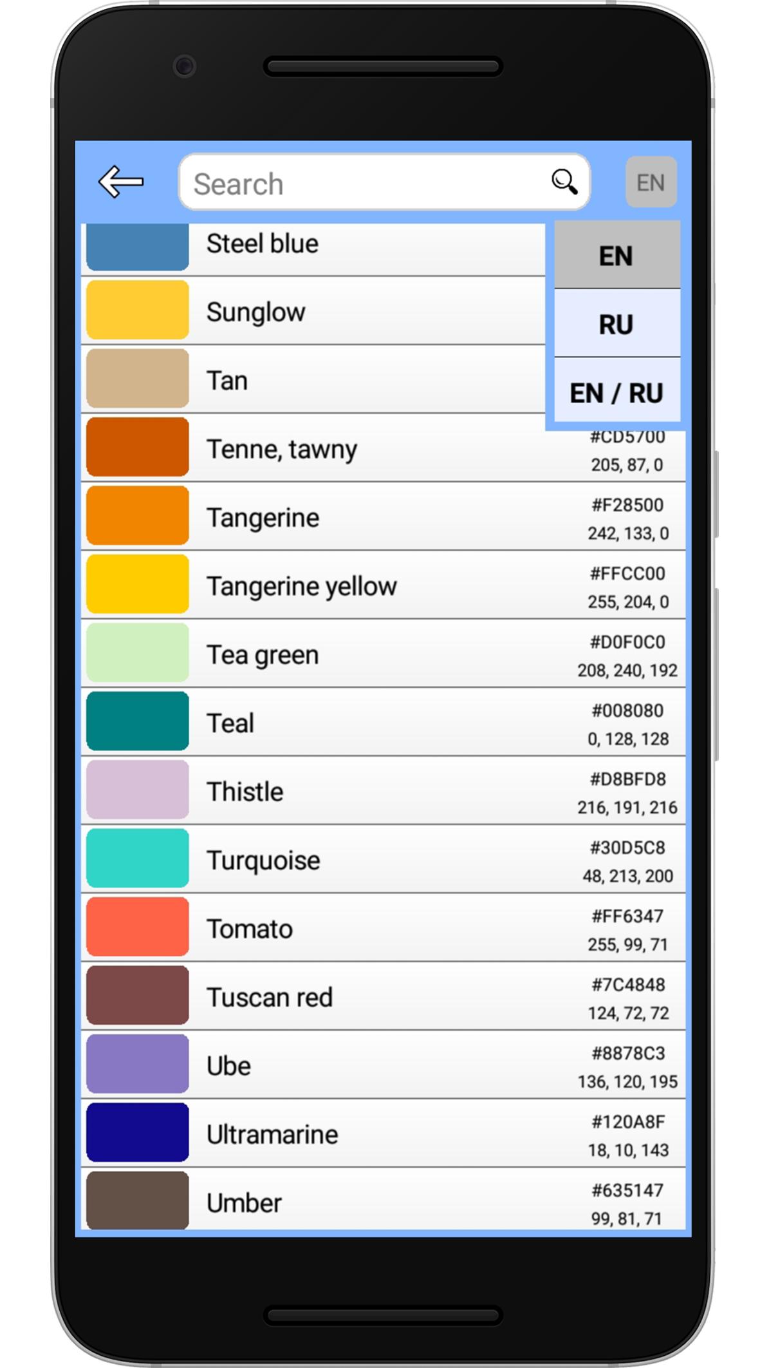Click hex code #30D5C8
The image size is (769, 1368).
coord(627,848)
